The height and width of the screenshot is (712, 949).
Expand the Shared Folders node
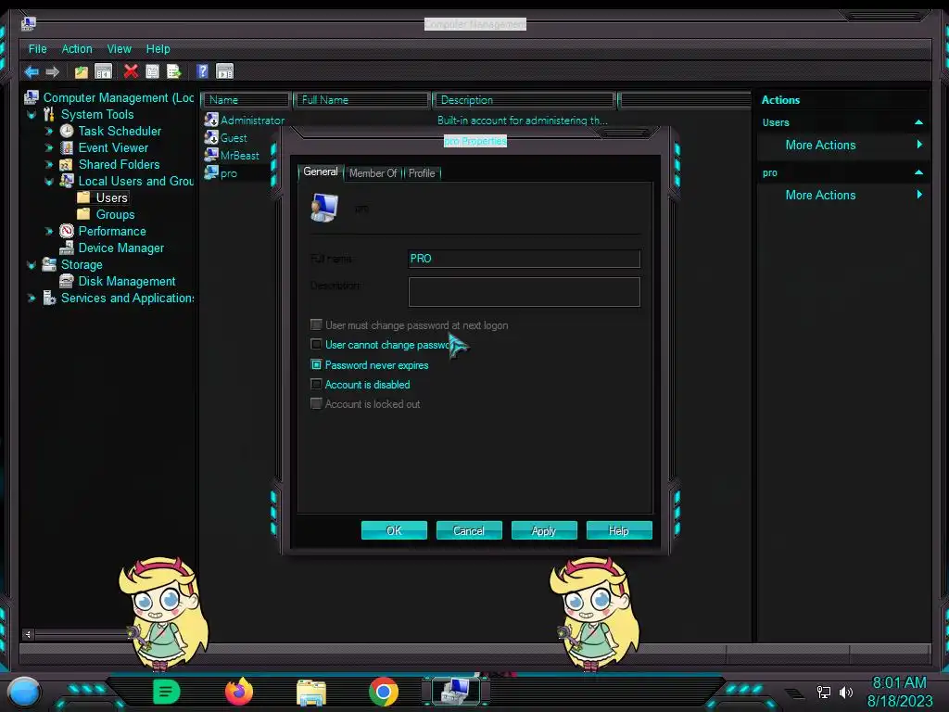(49, 164)
